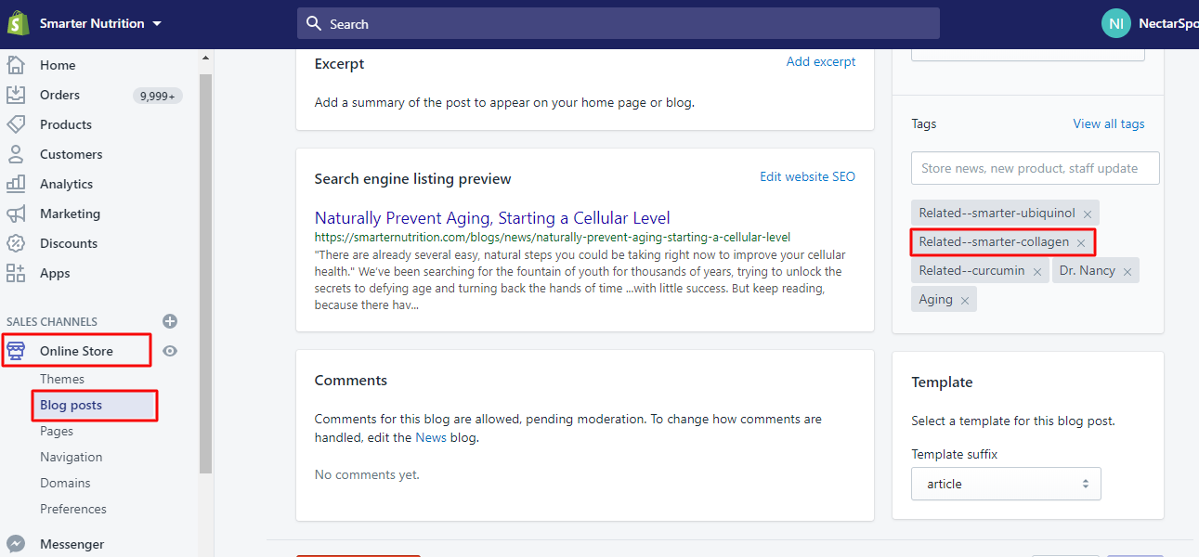Add a sales channel with plus icon
The width and height of the screenshot is (1199, 557).
[x=170, y=321]
